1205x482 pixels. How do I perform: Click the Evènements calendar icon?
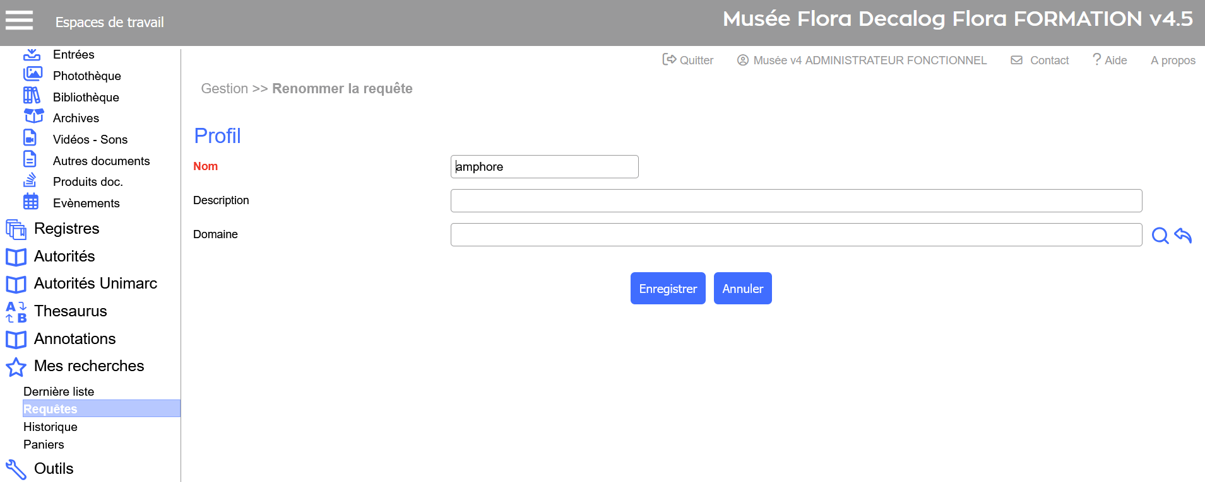click(x=31, y=202)
